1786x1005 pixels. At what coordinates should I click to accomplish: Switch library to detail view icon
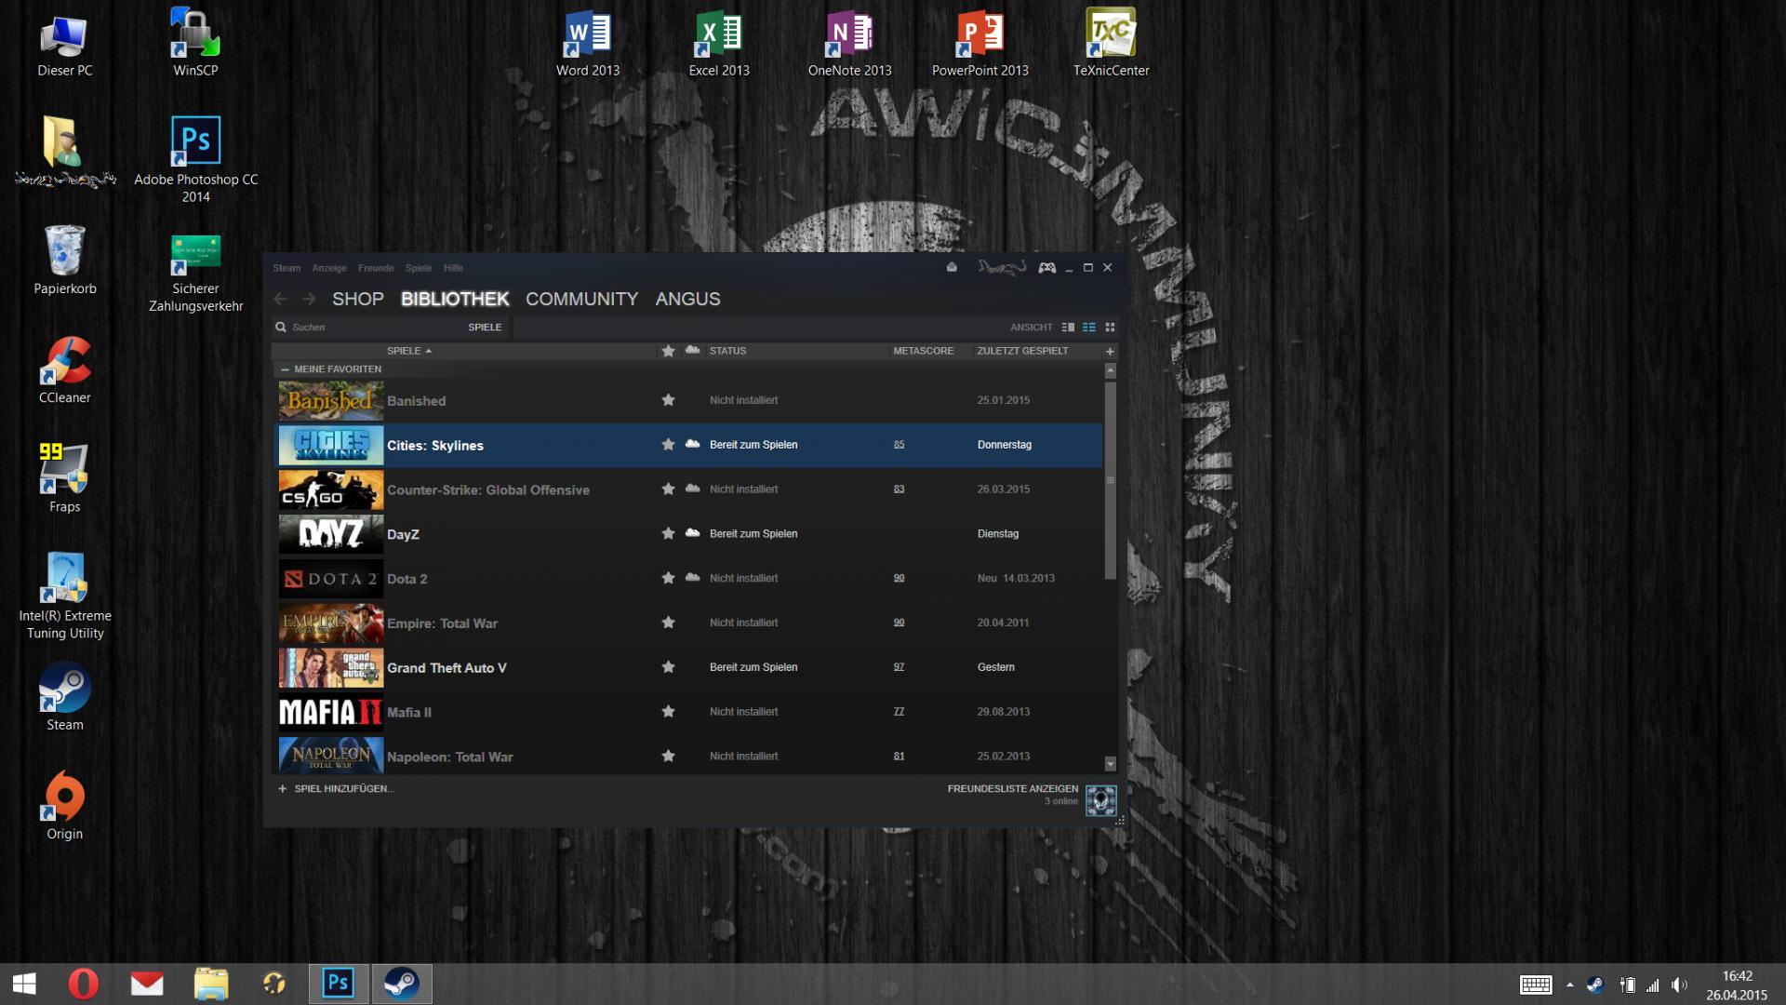click(1068, 328)
